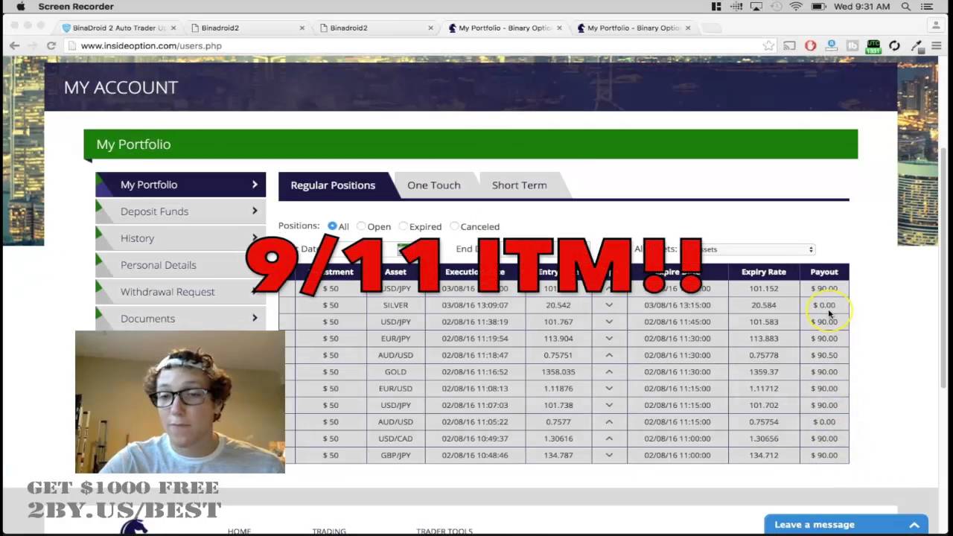Click the $ 90.50 payout cell
The height and width of the screenshot is (536, 953).
[x=824, y=355]
